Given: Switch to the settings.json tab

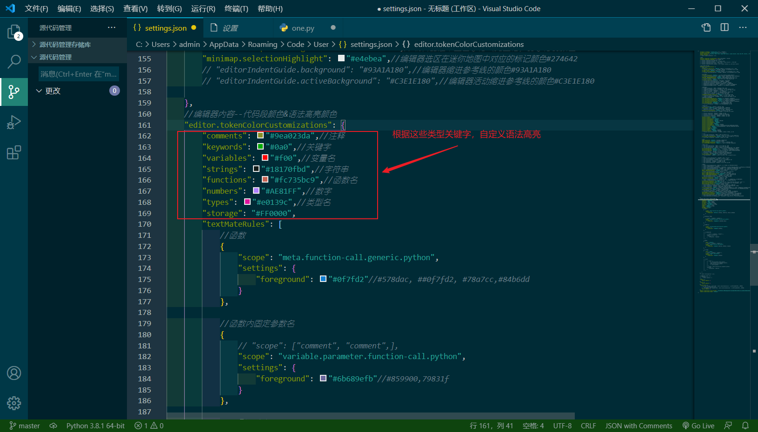Looking at the screenshot, I should tap(165, 28).
